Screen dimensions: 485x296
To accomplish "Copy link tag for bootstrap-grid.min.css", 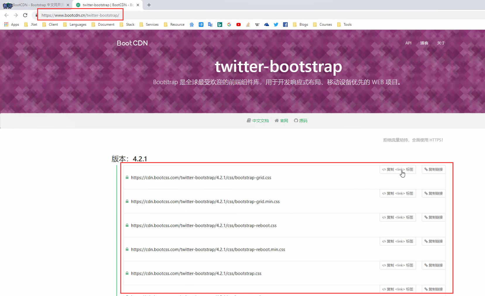I will 398,193.
